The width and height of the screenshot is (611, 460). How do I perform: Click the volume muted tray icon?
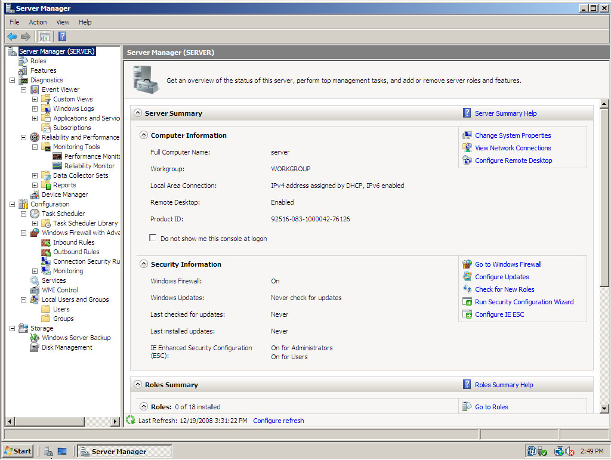click(570, 451)
